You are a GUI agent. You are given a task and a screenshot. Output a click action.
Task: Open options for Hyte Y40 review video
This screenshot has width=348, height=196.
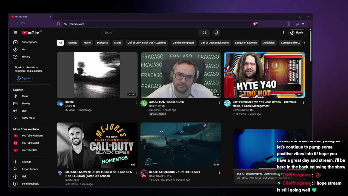pos(303,102)
